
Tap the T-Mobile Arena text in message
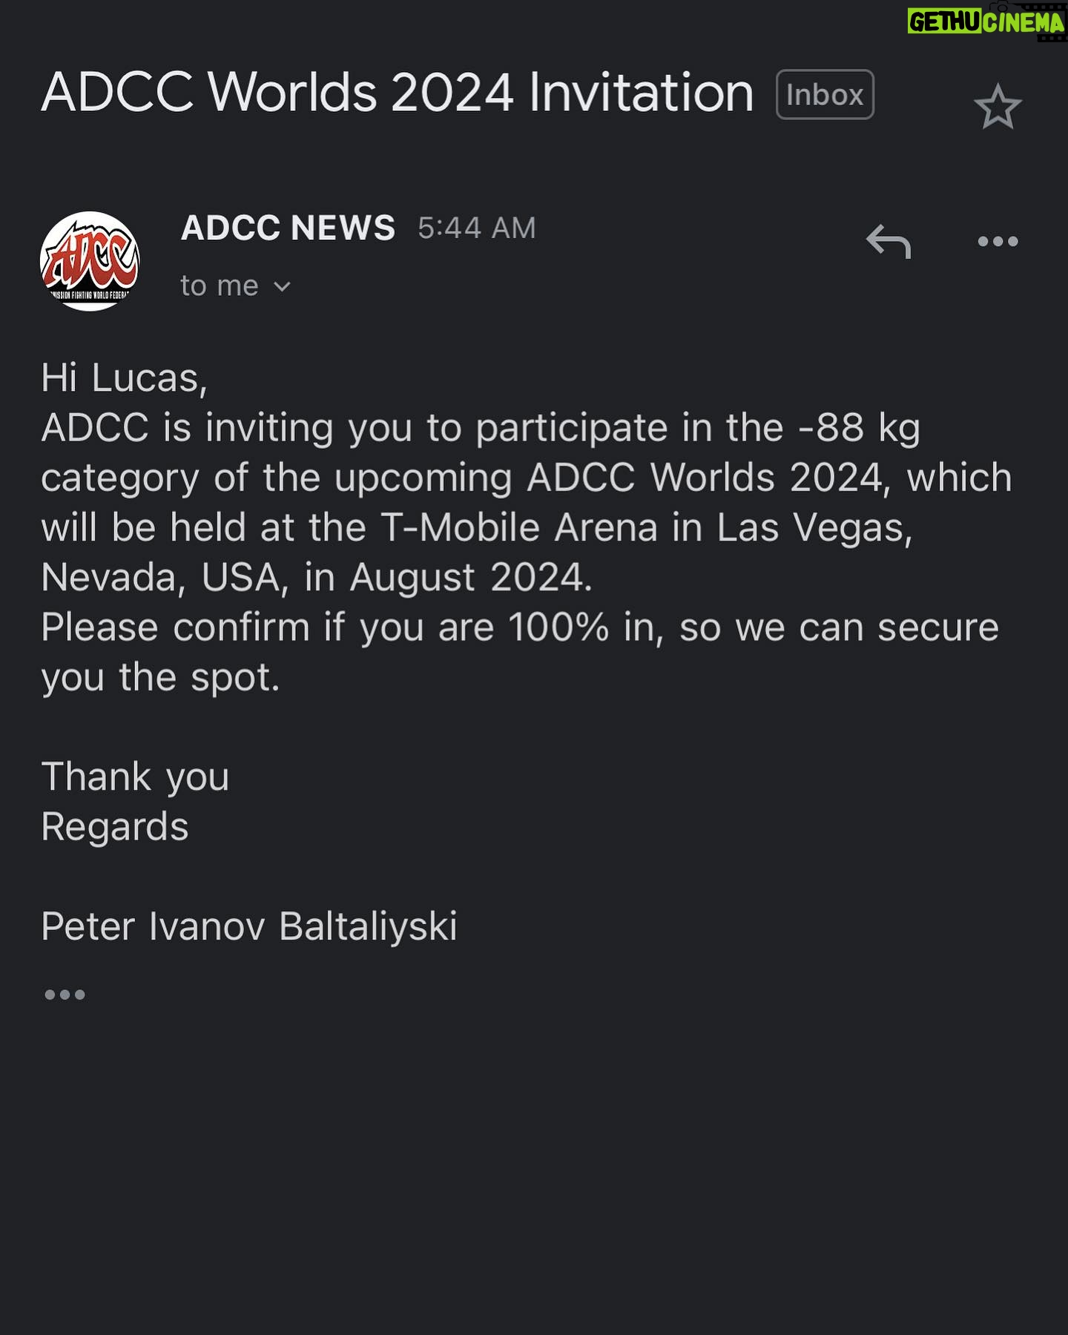pos(519,527)
